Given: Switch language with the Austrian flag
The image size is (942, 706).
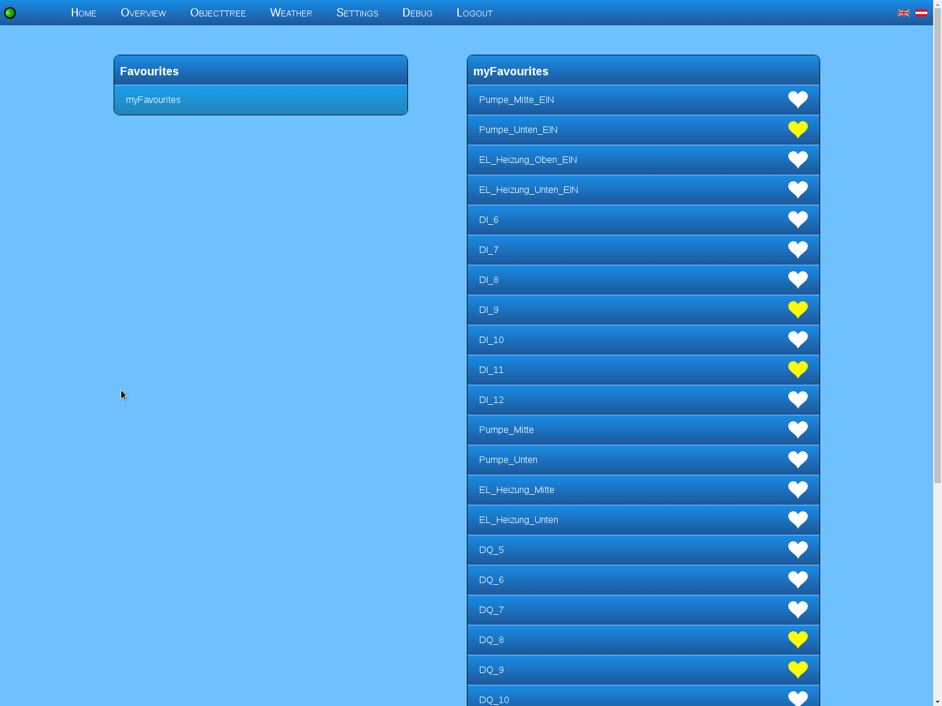Looking at the screenshot, I should [x=921, y=13].
